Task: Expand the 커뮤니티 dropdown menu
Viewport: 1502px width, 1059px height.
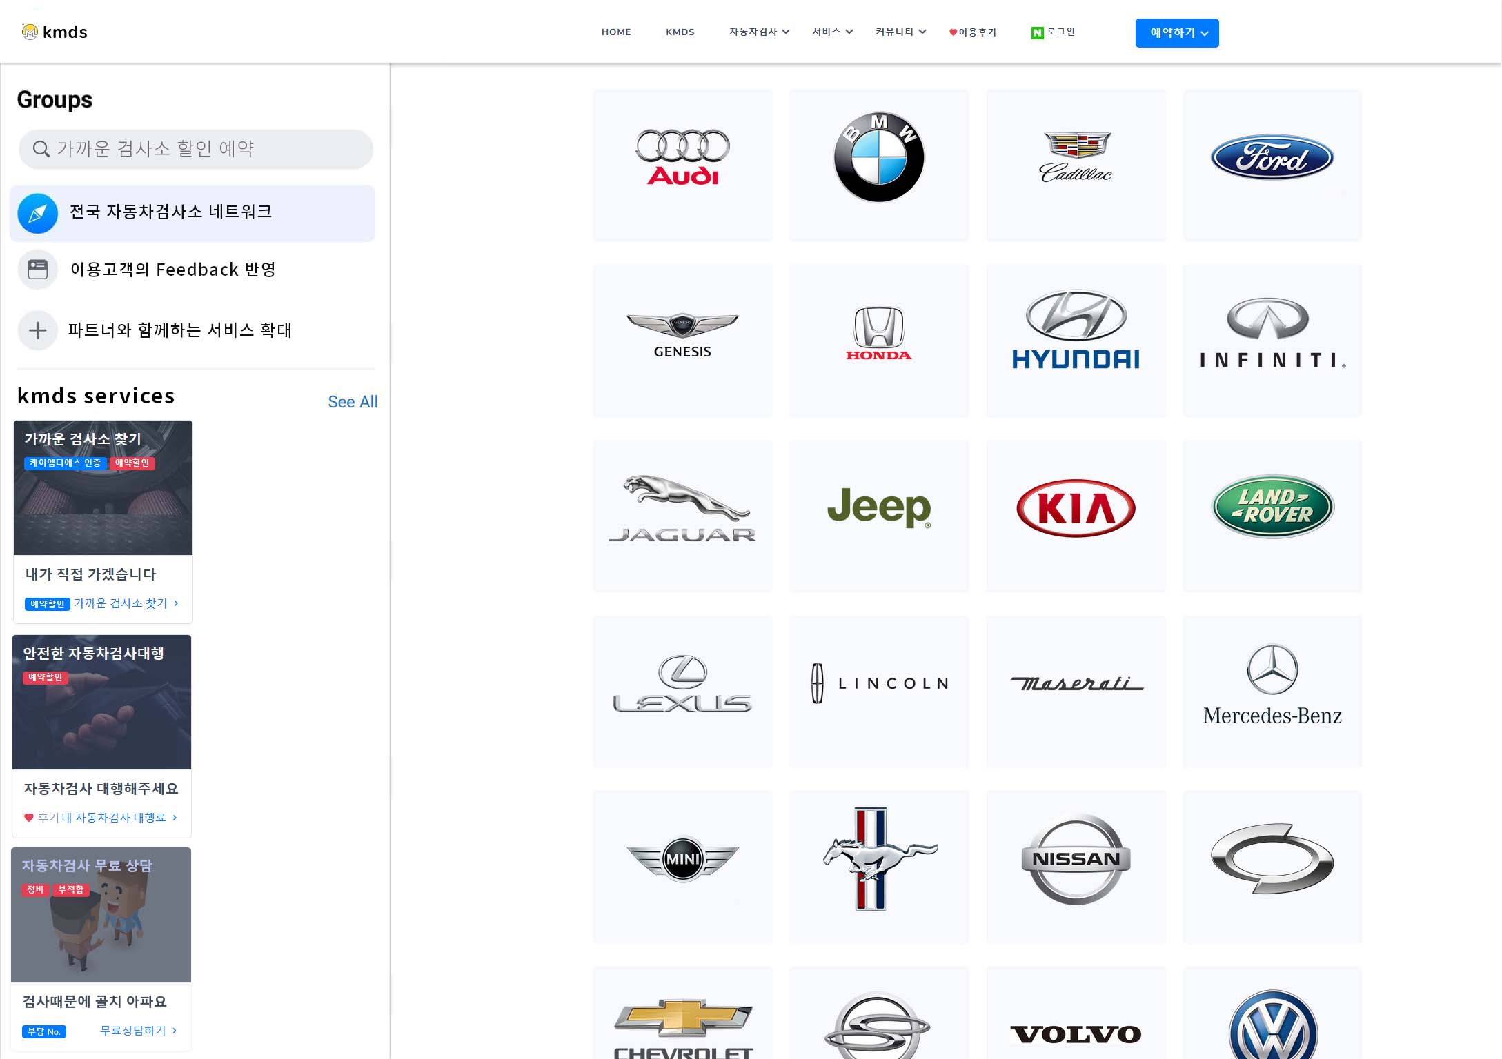Action: pos(900,32)
